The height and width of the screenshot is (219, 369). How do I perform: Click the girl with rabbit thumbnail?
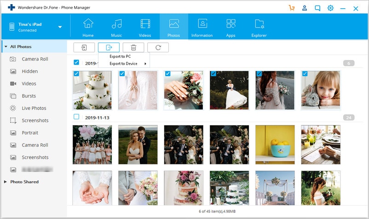tap(321, 90)
